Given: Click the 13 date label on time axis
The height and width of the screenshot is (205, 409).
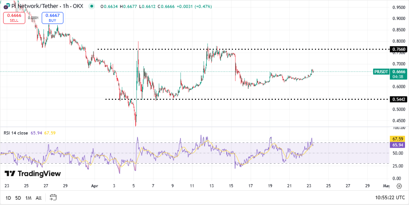Looking at the screenshot, I should (212, 186).
